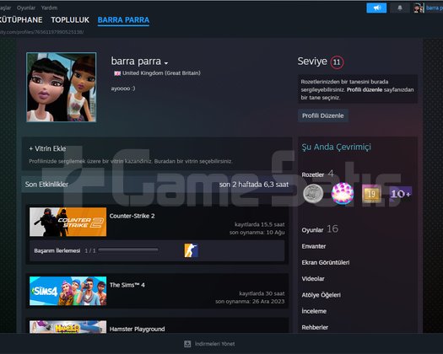Click 'son oynanma: 10 Ağu' text

pos(257,233)
